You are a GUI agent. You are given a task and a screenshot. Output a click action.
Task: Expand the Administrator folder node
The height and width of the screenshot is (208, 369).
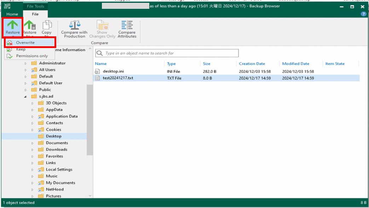click(26, 63)
